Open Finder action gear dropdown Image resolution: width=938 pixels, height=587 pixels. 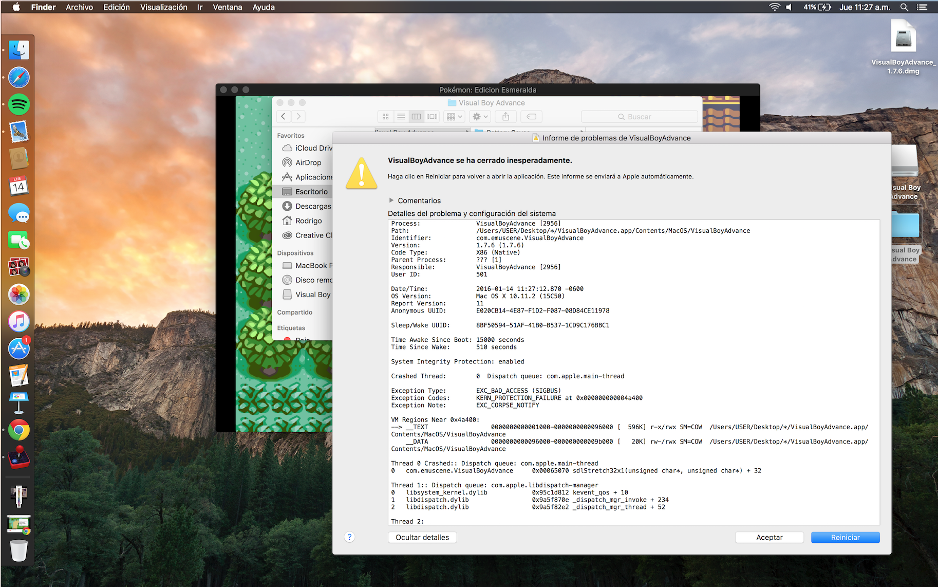tap(480, 117)
